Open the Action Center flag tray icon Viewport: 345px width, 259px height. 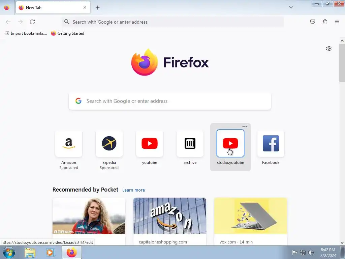[294, 252]
